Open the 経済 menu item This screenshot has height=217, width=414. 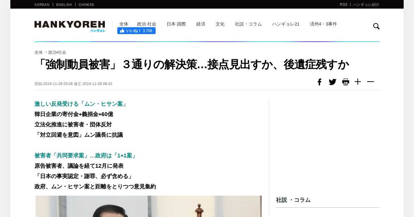point(201,24)
